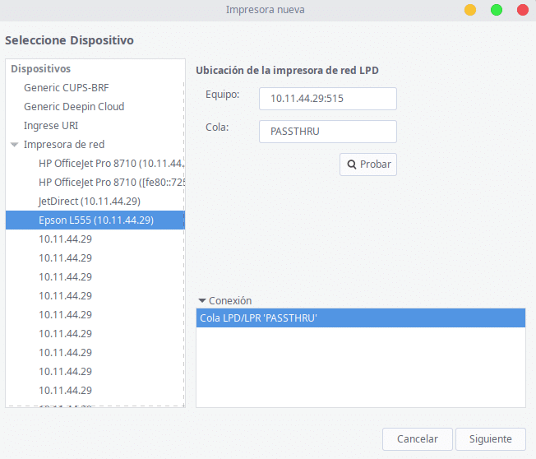The image size is (536, 459).
Task: Select Cola LPD/LPR 'PASSTHRU' connection
Action: pyautogui.click(x=360, y=318)
